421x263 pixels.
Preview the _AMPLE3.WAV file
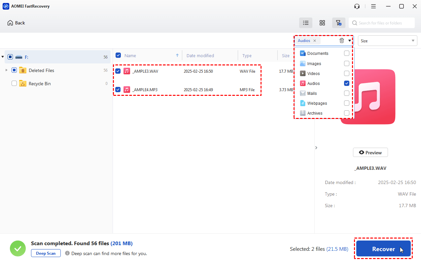point(370,152)
